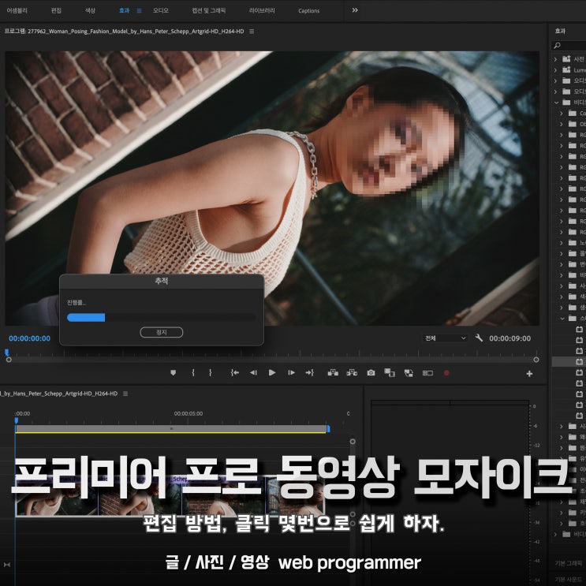This screenshot has height=586, width=586.
Task: Click the 00:00:05:00 mark on timeline ruler
Action: click(188, 414)
